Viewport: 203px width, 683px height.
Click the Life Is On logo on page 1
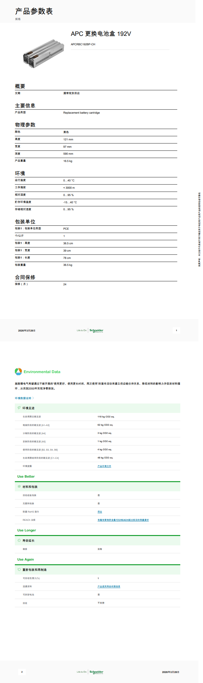point(82,331)
